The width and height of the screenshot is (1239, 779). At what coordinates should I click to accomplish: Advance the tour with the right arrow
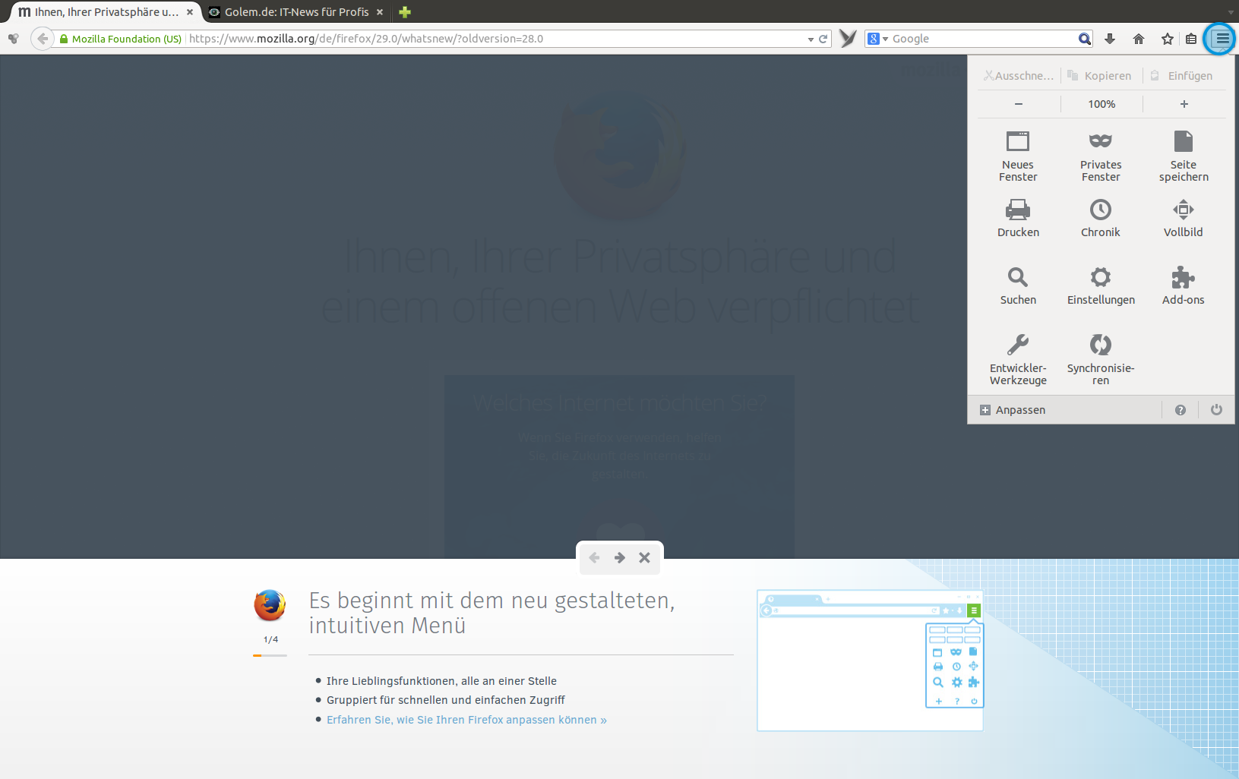(x=620, y=557)
